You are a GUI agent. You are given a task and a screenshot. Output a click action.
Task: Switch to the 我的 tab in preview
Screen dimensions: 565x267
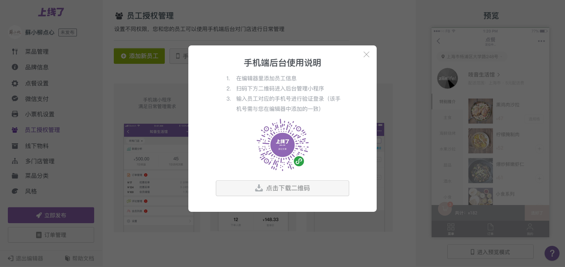point(530,229)
